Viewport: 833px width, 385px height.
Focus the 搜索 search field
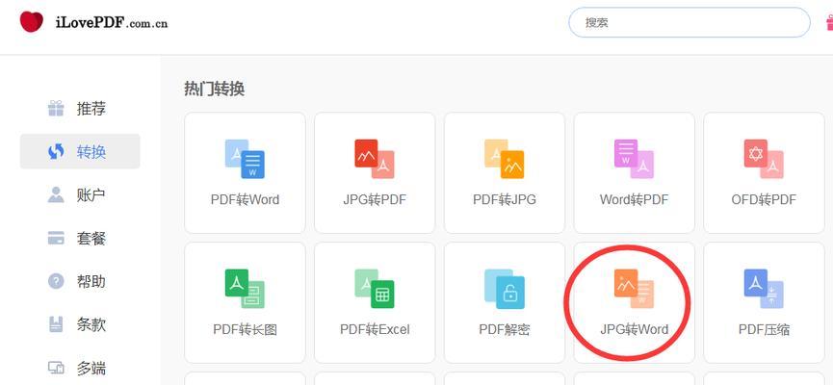tap(690, 22)
